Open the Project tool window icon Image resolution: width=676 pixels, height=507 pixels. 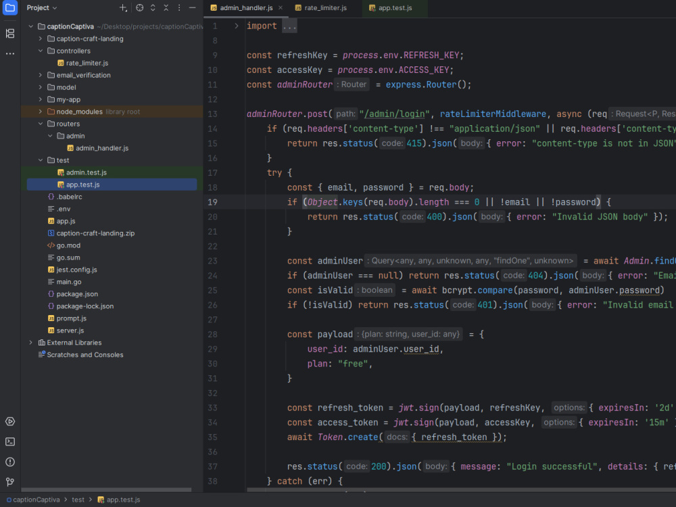click(x=10, y=7)
